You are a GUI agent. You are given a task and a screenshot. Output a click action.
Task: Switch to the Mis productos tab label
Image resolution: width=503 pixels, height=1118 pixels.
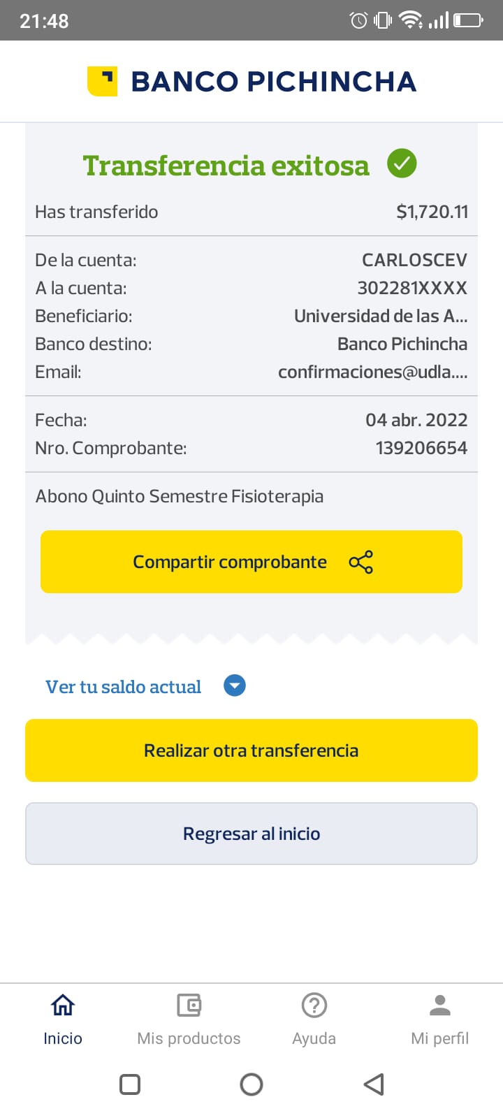[189, 1038]
